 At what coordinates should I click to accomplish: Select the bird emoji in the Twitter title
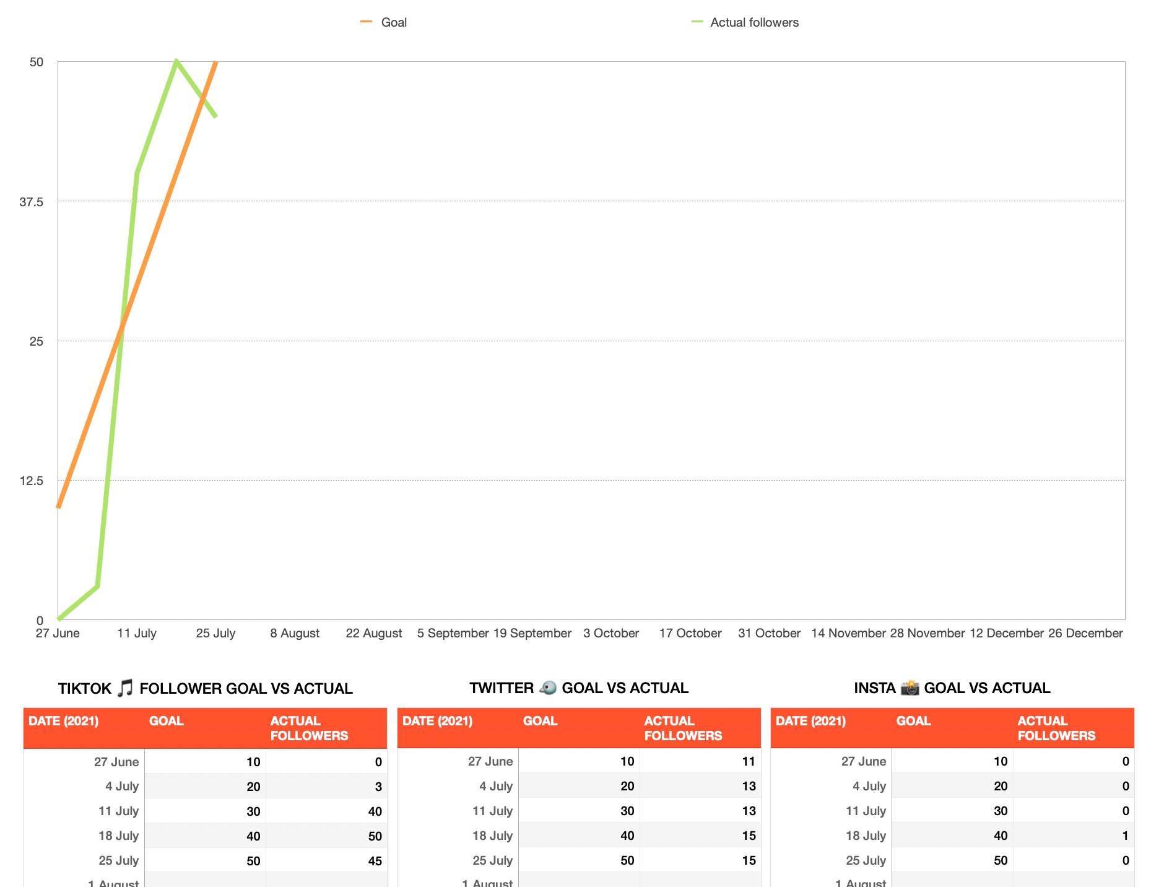[548, 688]
